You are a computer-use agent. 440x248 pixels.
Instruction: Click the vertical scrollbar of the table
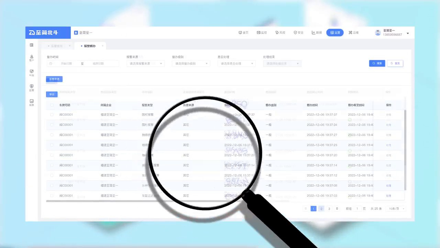coord(405,148)
